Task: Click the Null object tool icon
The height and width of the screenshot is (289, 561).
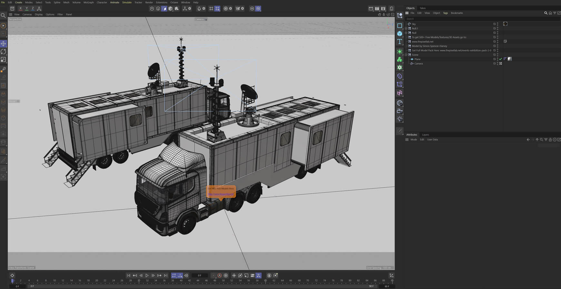Action: pyautogui.click(x=400, y=15)
